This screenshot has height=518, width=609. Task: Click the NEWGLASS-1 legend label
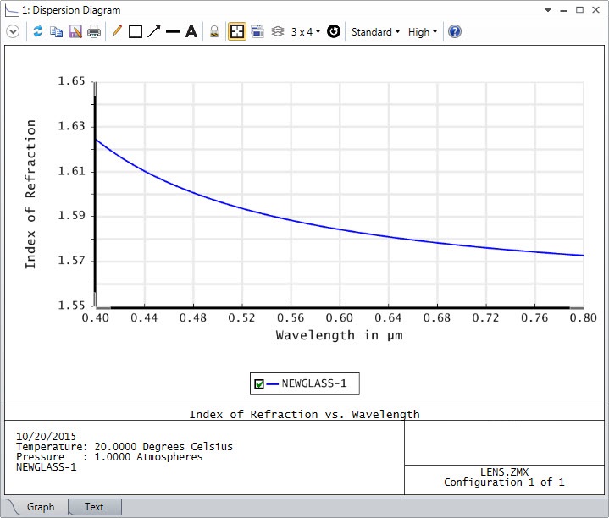314,383
